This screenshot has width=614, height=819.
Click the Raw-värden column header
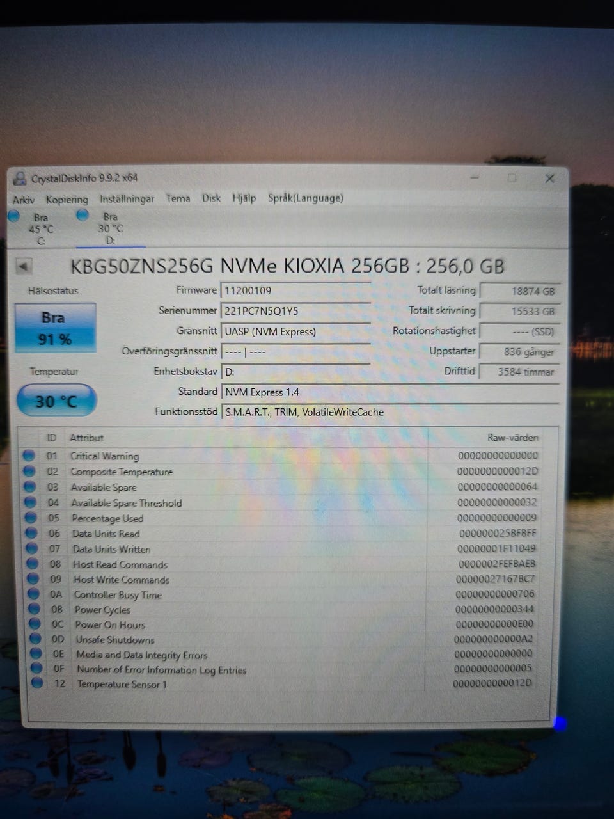click(513, 438)
